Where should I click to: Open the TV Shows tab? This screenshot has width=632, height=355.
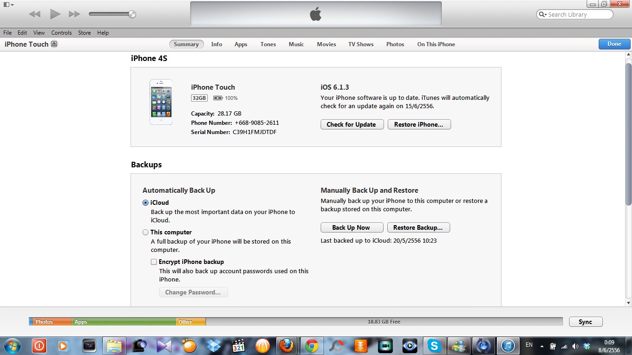tap(361, 44)
